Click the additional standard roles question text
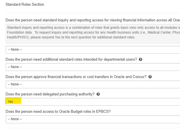The height and width of the screenshot is (131, 180). pyautogui.click(x=71, y=59)
